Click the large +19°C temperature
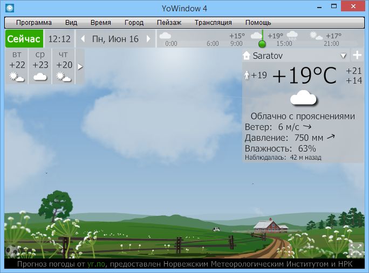This screenshot has height=273, width=369. (305, 76)
